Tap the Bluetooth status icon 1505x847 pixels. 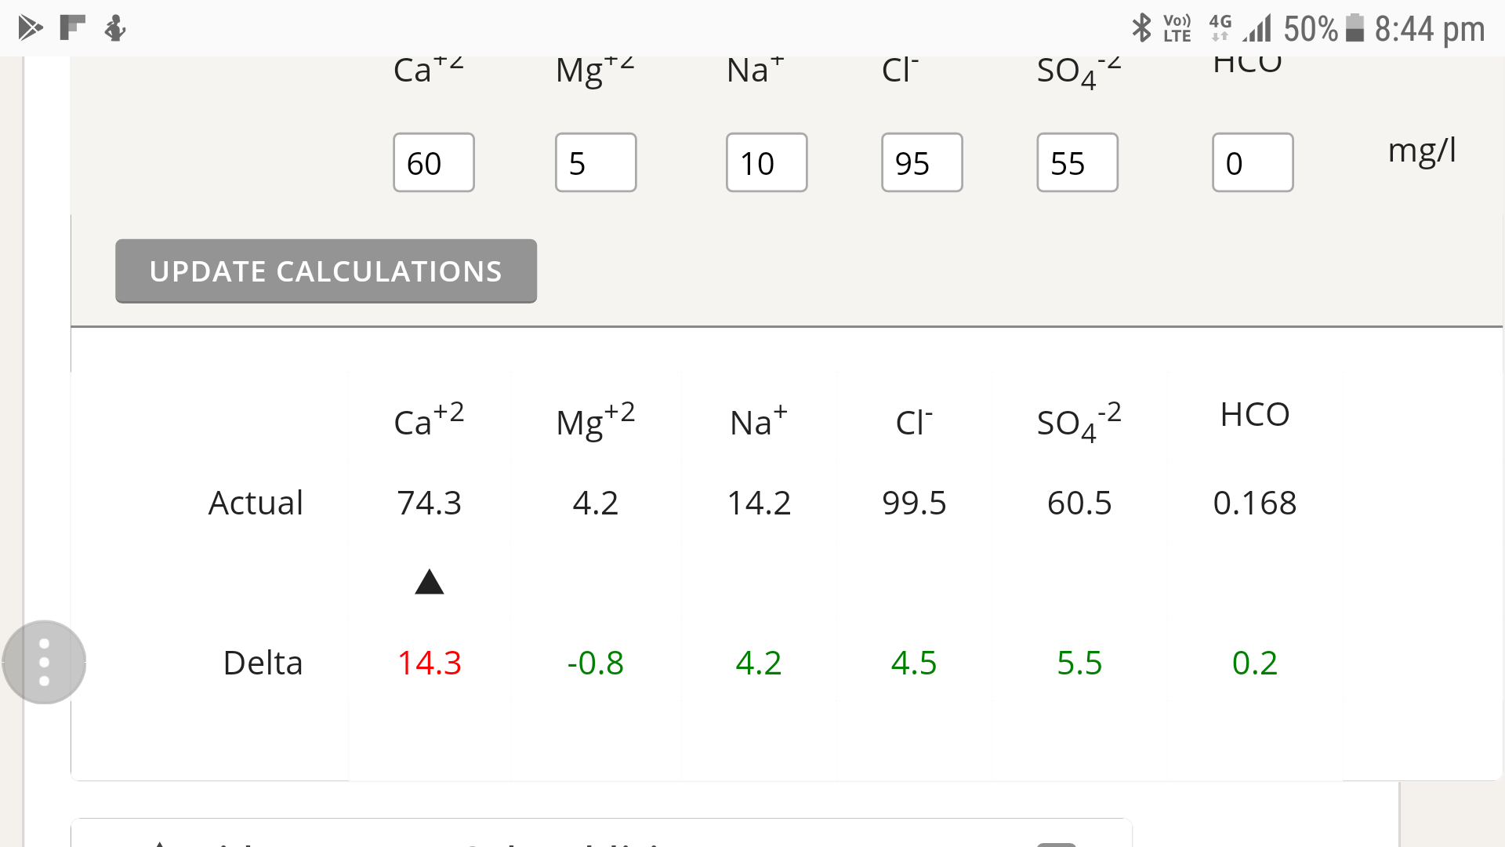1142,28
